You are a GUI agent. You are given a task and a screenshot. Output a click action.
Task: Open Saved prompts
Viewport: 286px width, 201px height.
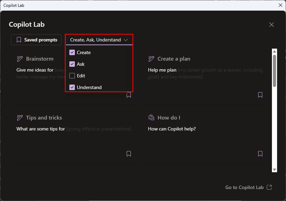coord(36,40)
